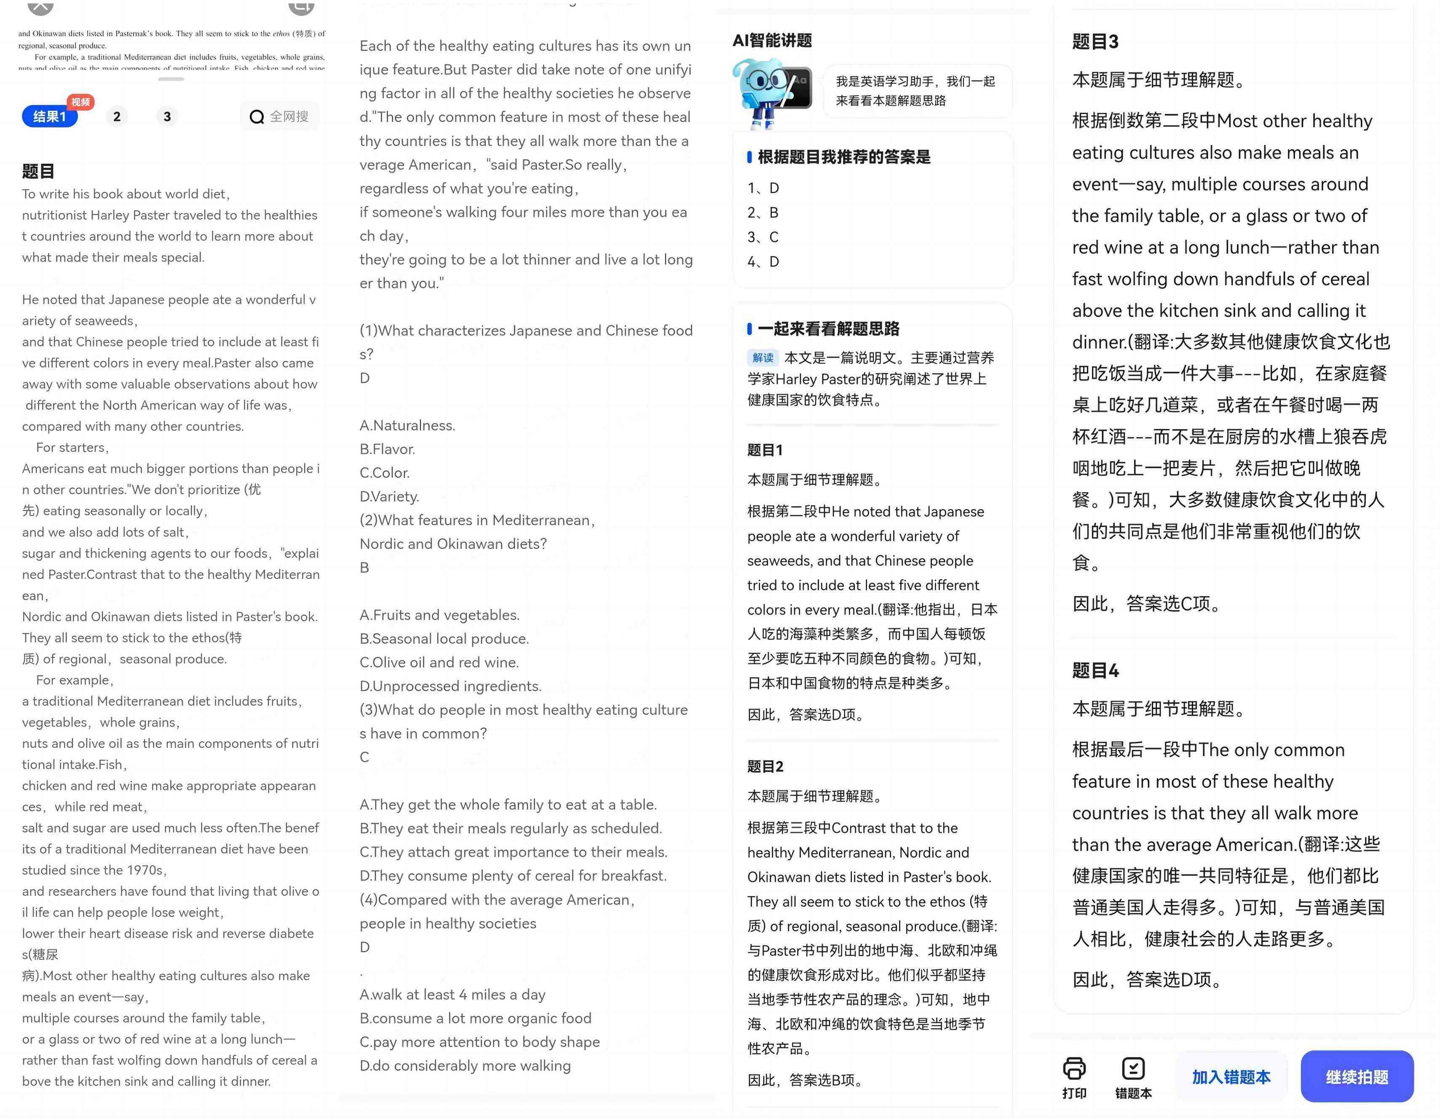
Task: Select answer option A in question 1
Action: tap(407, 424)
